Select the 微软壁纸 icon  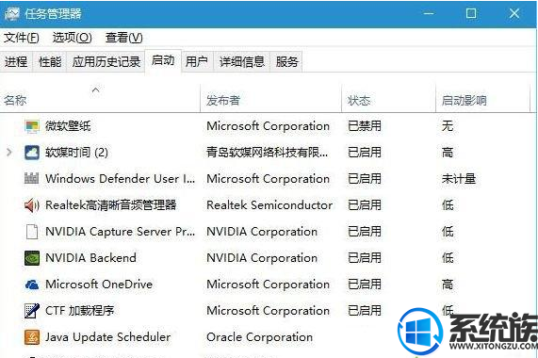point(32,126)
